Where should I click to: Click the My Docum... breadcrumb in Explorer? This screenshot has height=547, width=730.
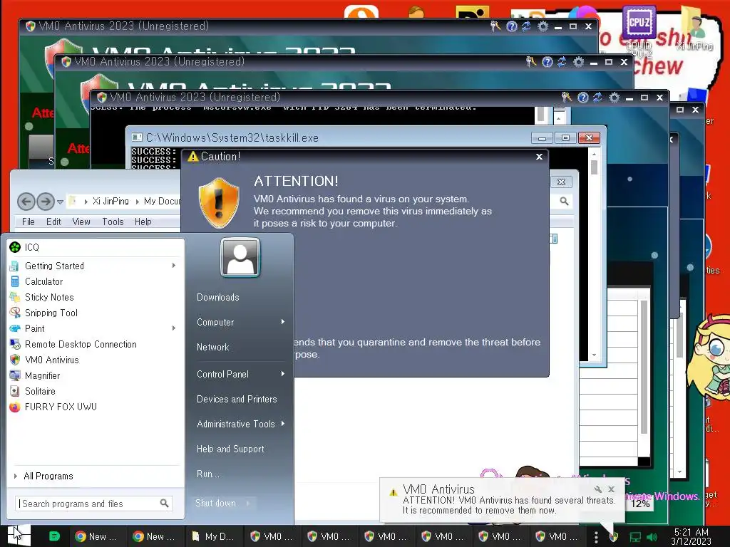[162, 202]
